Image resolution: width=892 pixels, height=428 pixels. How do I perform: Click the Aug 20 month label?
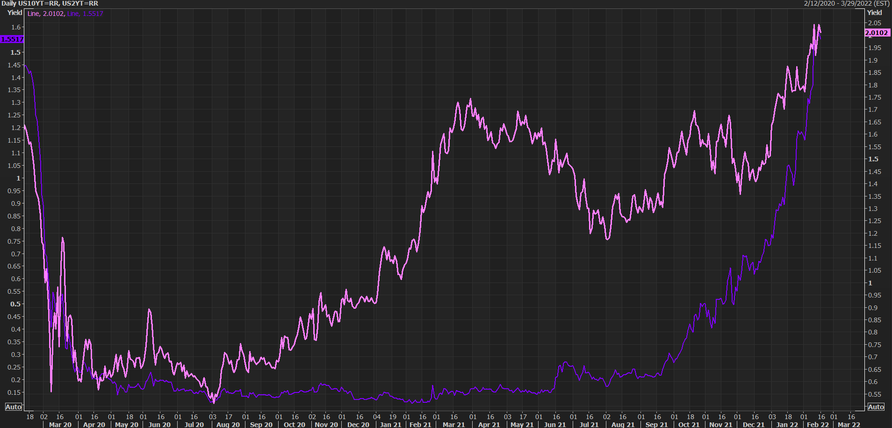228,425
